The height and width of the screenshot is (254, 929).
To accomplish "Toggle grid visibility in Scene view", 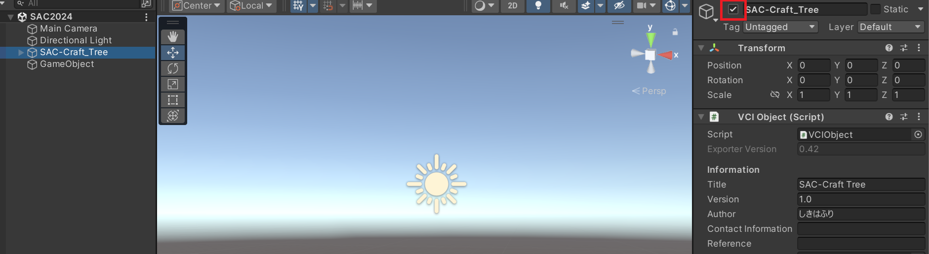I will pyautogui.click(x=298, y=6).
